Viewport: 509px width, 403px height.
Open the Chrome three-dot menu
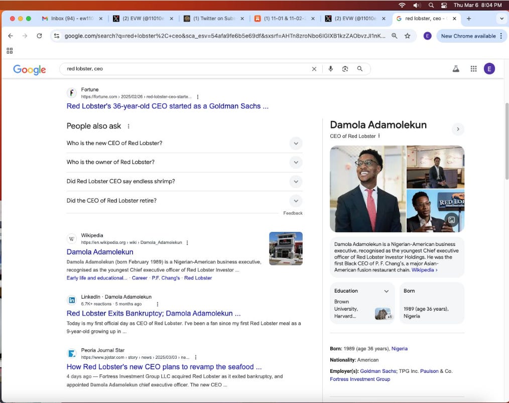tap(501, 36)
